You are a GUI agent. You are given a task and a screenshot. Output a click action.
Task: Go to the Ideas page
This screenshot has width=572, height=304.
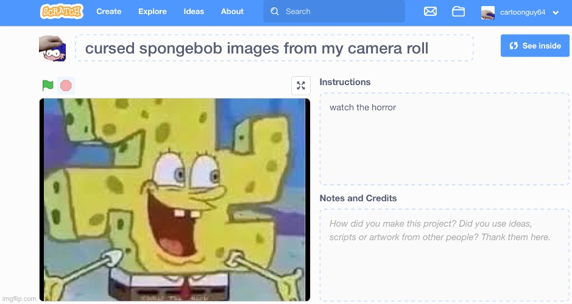click(194, 12)
